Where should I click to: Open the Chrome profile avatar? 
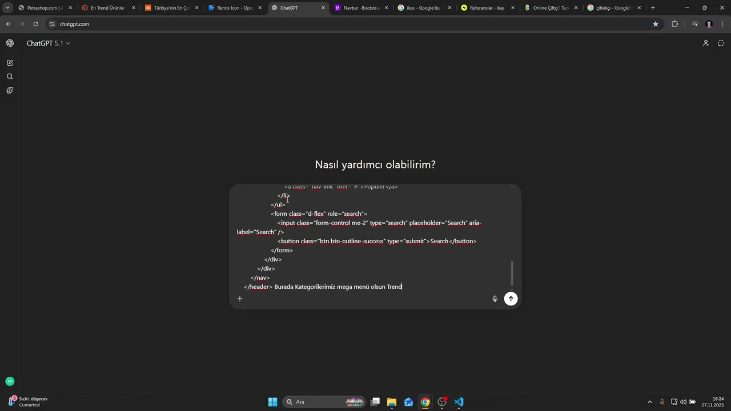709,24
